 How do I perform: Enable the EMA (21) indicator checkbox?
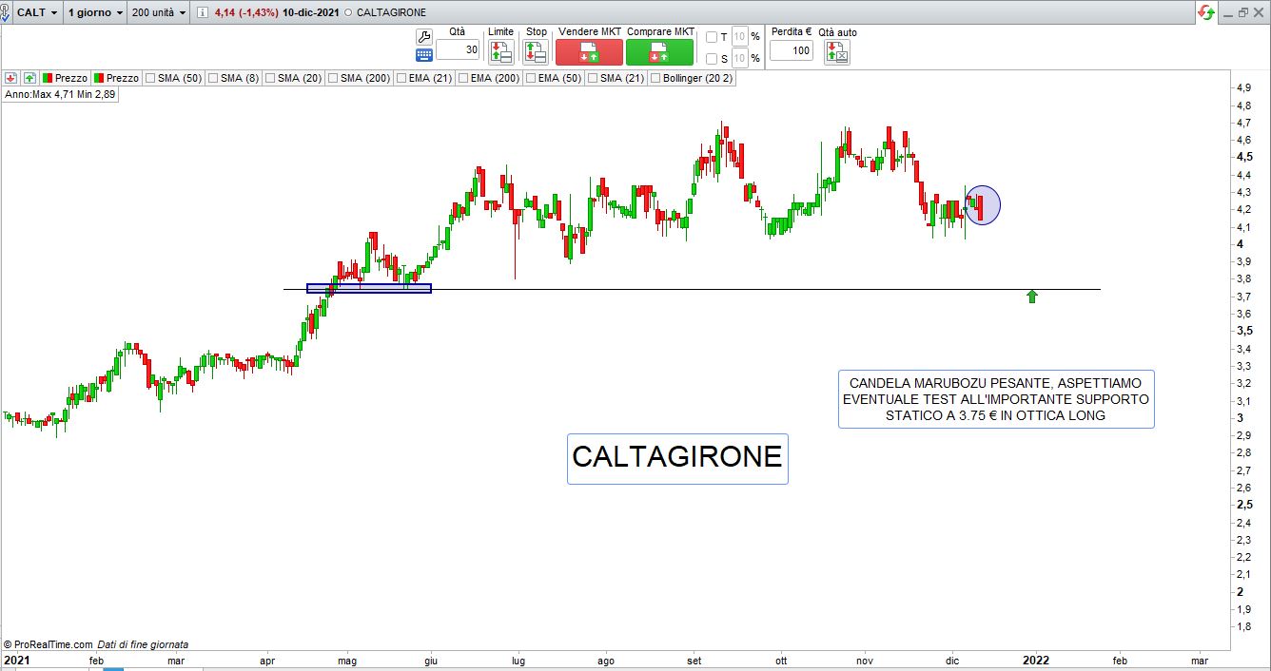(x=401, y=78)
